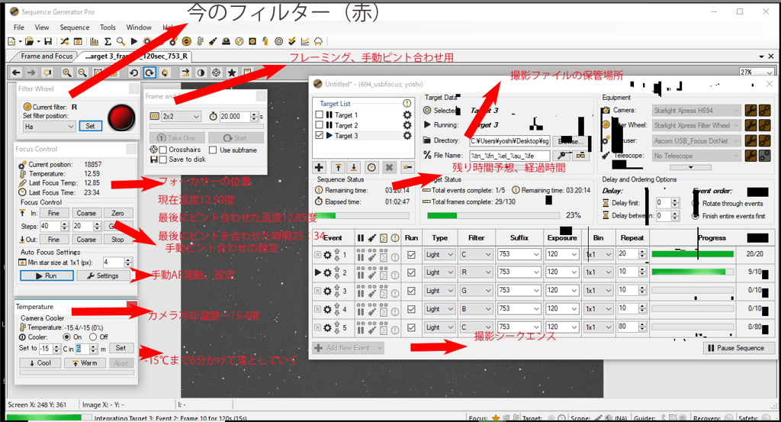Viewport: 781px width, 422px height.
Task: Open event 4 Bin 1x1 dropdown
Action: 599,309
